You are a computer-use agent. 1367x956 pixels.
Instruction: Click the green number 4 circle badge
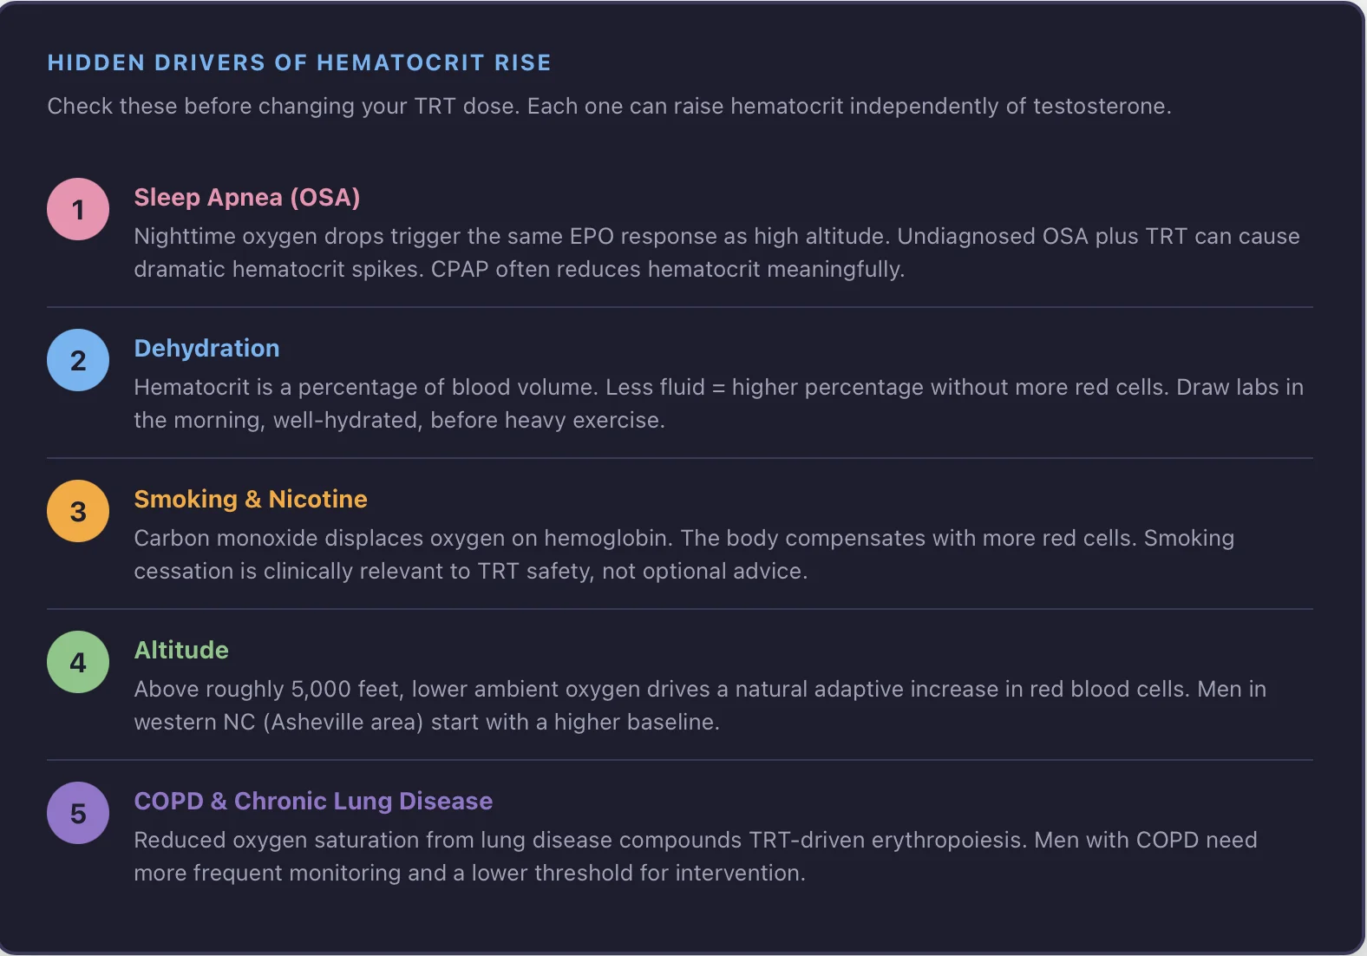[x=78, y=662]
